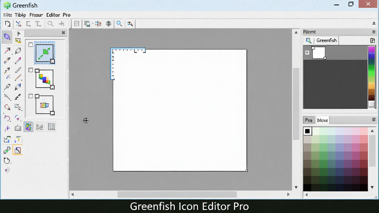Viewport: 379px width, 213px height.
Task: Select the image frame tool under pointer
Action: click(x=18, y=41)
